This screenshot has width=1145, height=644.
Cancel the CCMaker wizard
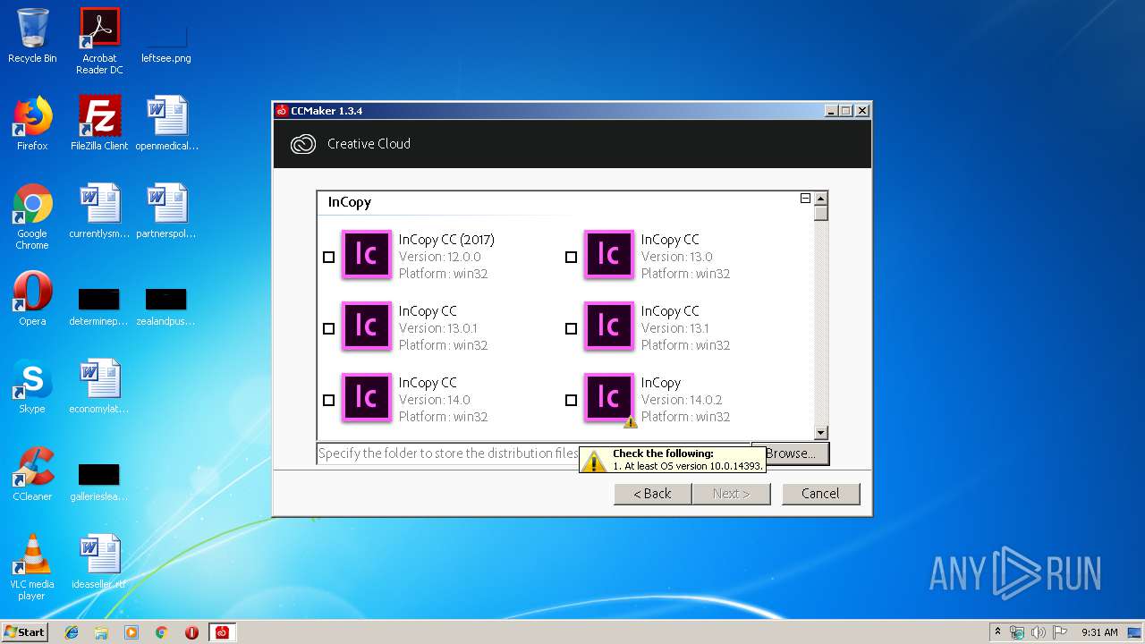click(820, 494)
